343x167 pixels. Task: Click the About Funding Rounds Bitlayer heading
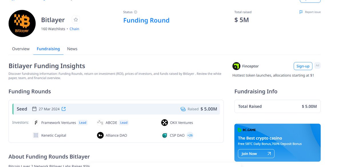(x=49, y=157)
